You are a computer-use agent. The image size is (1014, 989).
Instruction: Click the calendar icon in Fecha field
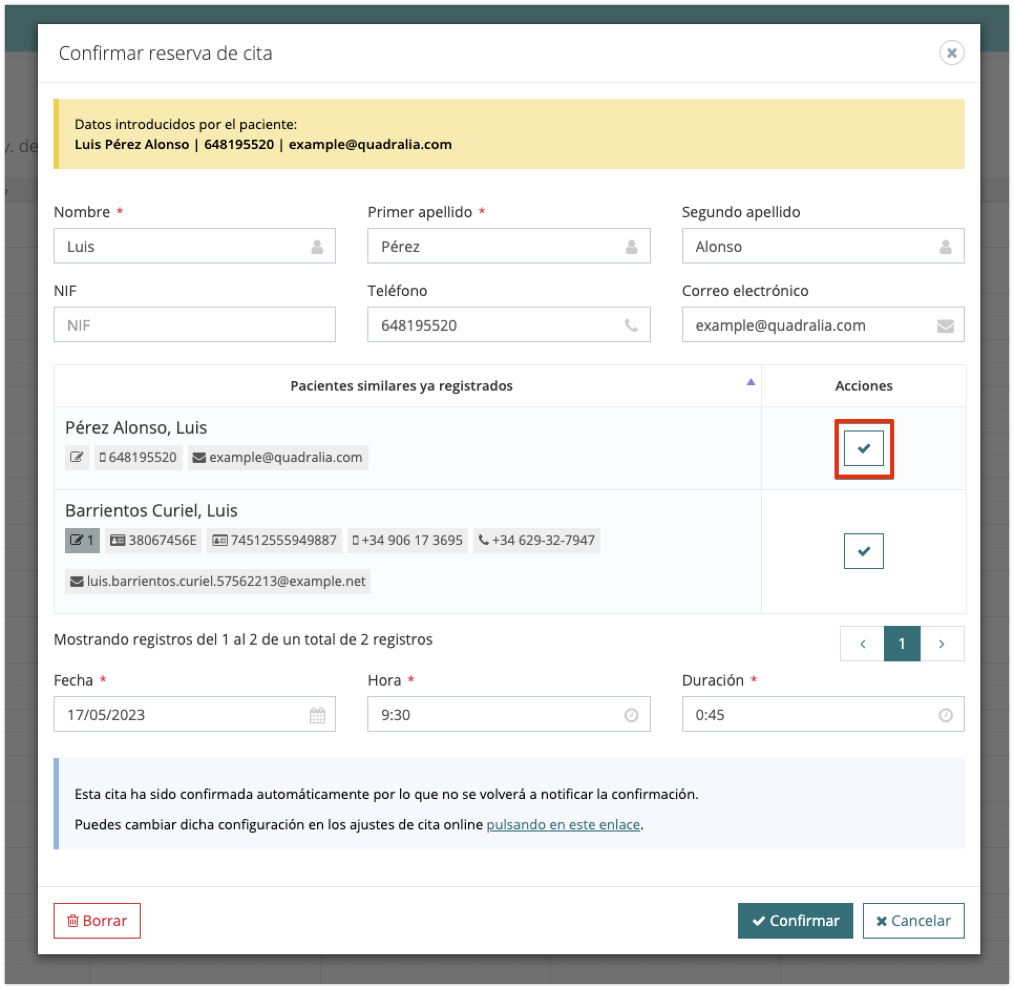(317, 715)
